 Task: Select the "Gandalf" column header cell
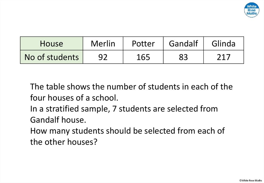(x=183, y=43)
